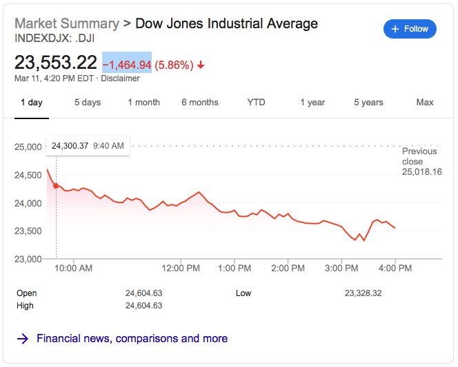Image resolution: width=458 pixels, height=367 pixels.
Task: Click the Disclaimer link
Action: click(120, 78)
